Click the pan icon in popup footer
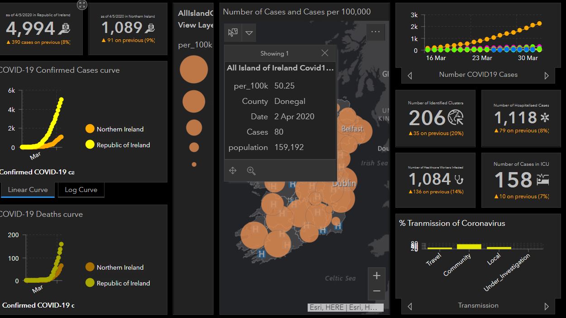This screenshot has height=318, width=566. [x=233, y=171]
